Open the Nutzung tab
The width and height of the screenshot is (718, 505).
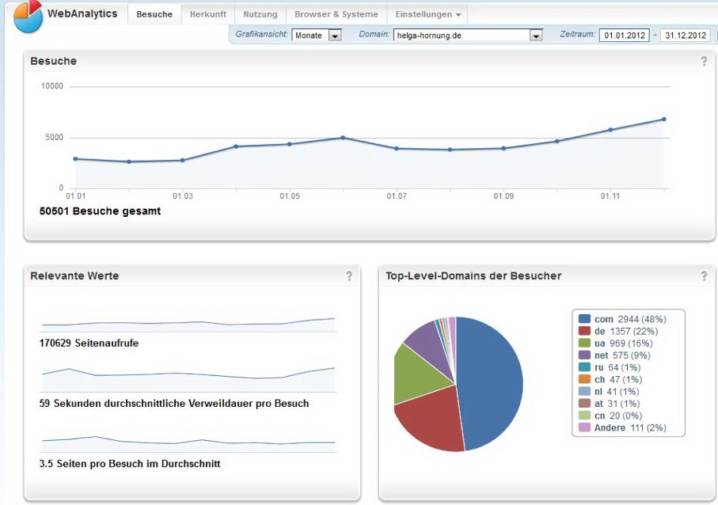(x=260, y=14)
